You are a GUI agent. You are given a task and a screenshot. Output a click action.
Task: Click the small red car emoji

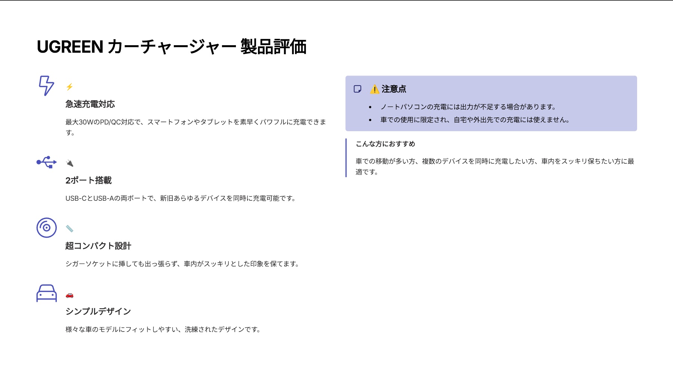[70, 295]
